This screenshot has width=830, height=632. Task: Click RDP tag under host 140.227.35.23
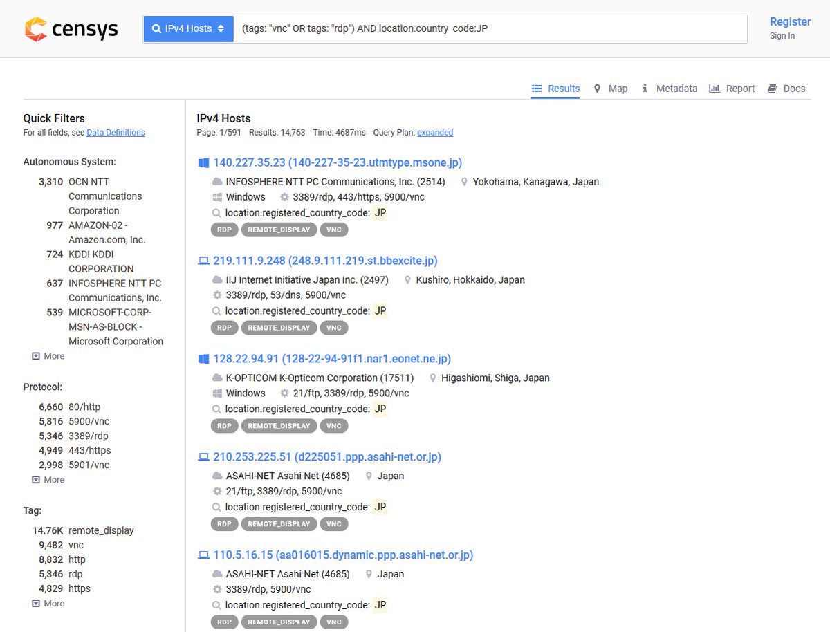[224, 230]
